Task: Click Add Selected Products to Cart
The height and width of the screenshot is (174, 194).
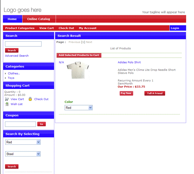Action: pyautogui.click(x=79, y=55)
